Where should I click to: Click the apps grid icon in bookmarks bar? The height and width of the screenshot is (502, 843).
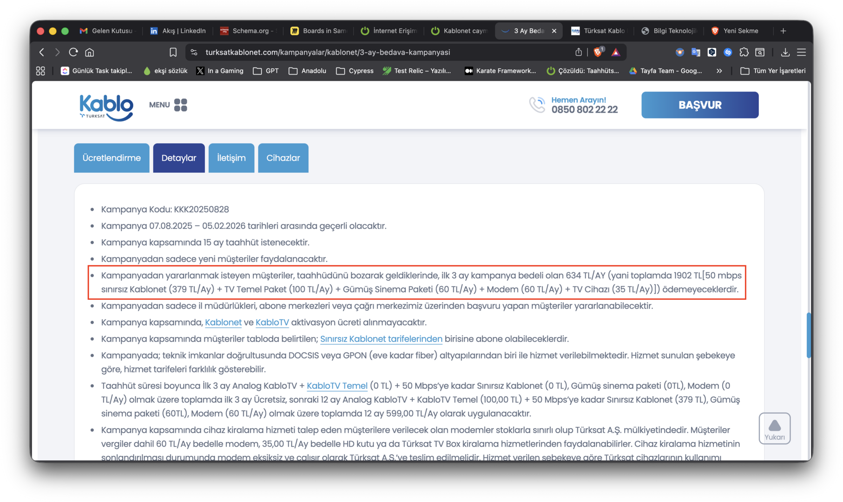[40, 71]
